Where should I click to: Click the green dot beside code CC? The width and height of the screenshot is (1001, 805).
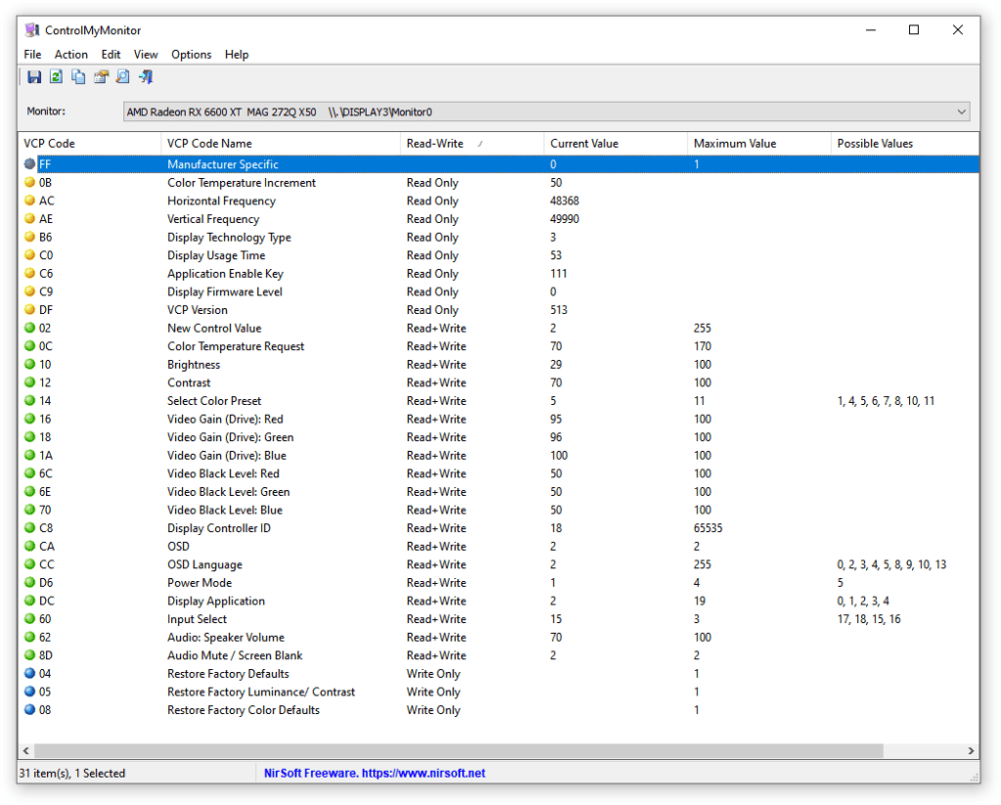click(29, 564)
